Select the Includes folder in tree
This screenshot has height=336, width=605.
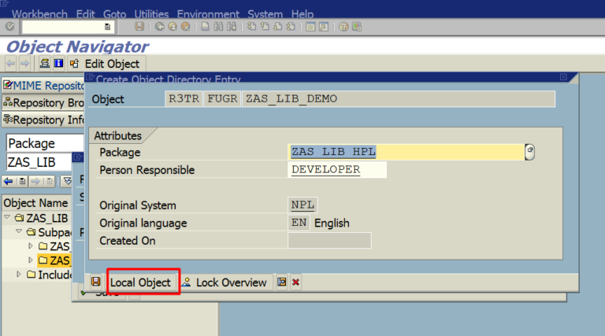point(50,275)
